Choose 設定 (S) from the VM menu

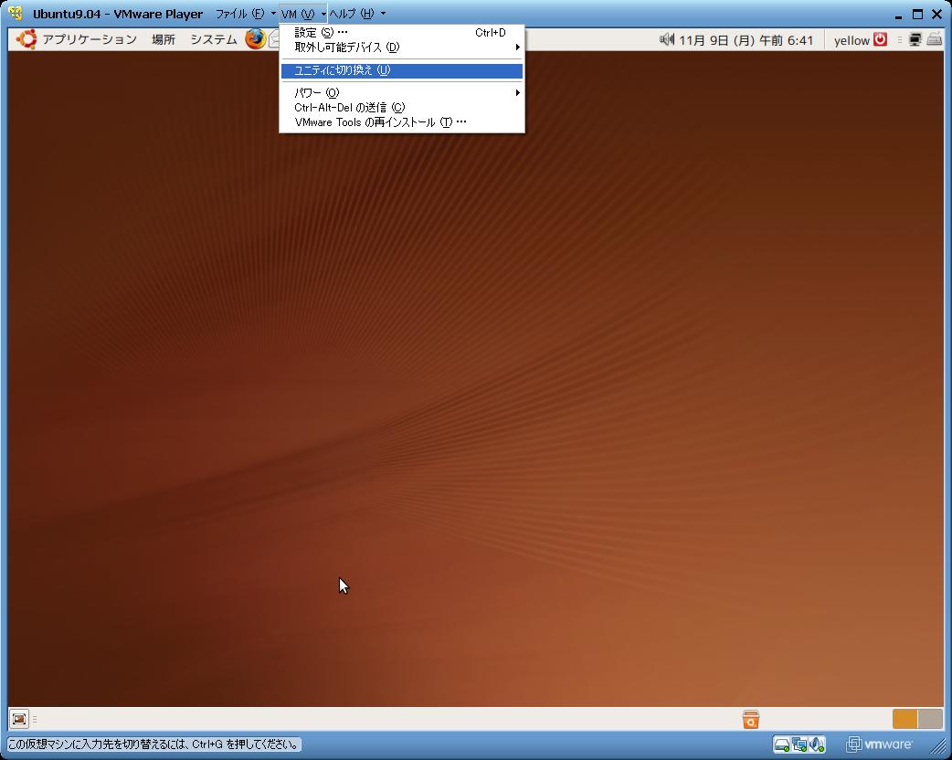pyautogui.click(x=401, y=33)
